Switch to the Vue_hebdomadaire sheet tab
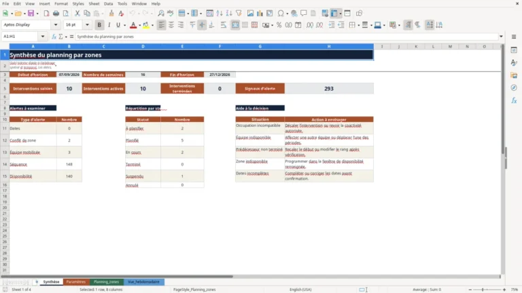 pyautogui.click(x=144, y=281)
